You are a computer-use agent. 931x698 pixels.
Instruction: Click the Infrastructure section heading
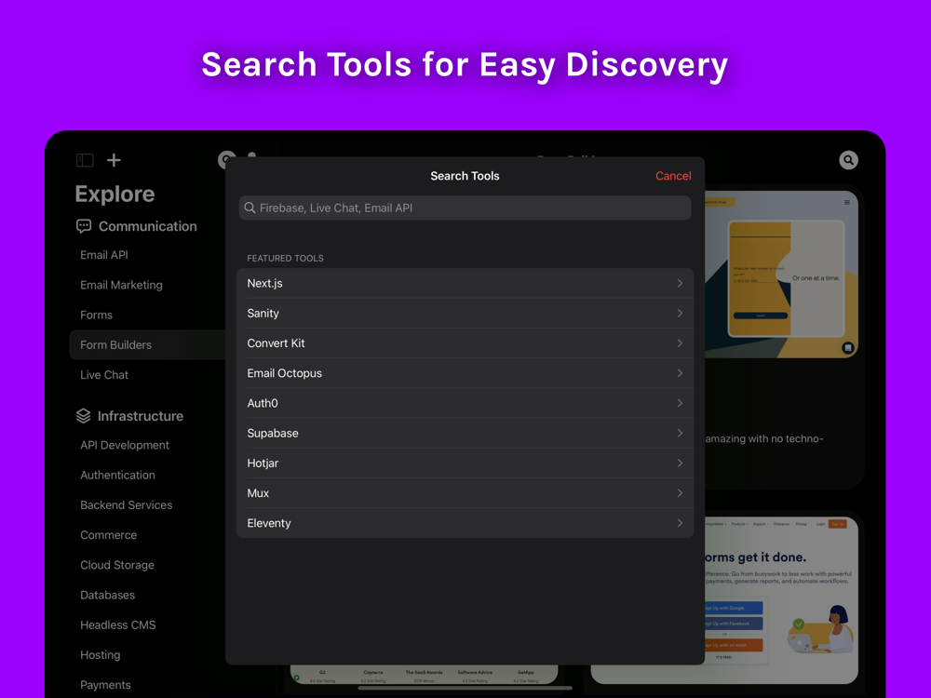141,416
